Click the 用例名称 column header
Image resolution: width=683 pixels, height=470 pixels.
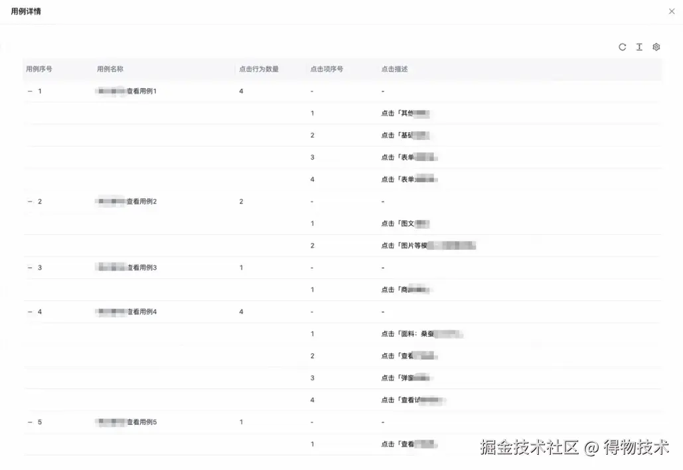[x=110, y=68]
